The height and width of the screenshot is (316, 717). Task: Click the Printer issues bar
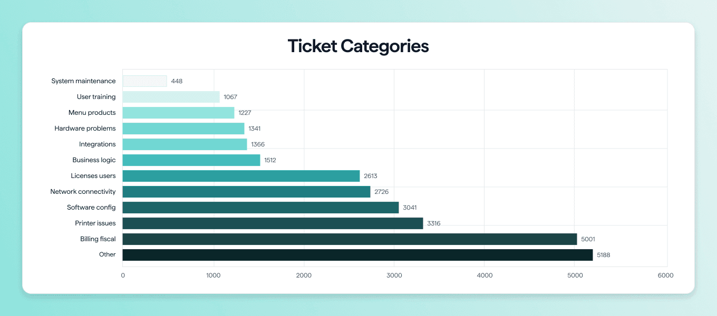[273, 223]
